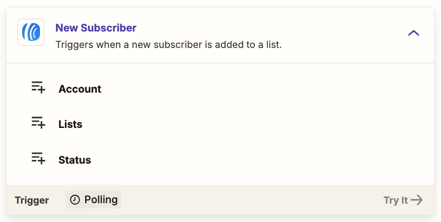This screenshot has width=441, height=222.
Task: Select the Lists field label
Action: (71, 124)
